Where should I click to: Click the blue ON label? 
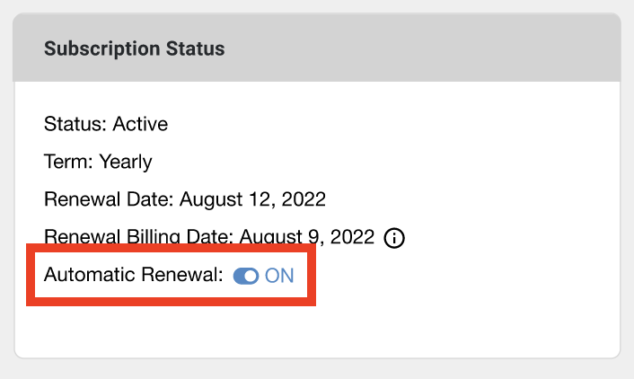pyautogui.click(x=279, y=276)
